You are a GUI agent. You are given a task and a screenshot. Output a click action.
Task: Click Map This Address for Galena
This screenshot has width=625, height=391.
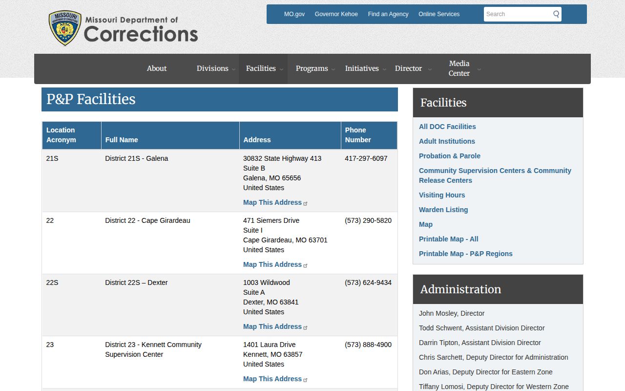[272, 202]
